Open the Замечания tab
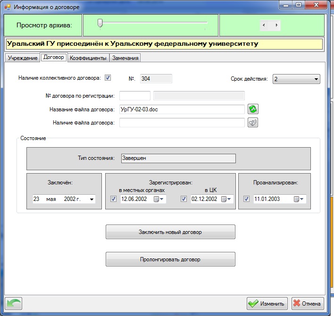The width and height of the screenshot is (334, 316). tap(125, 58)
